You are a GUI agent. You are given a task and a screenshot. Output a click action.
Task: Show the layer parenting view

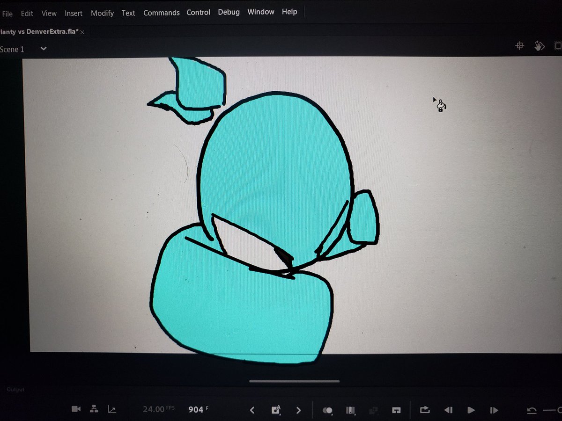click(x=94, y=409)
